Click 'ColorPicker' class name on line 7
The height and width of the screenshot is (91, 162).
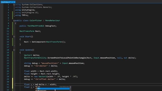click(36, 20)
